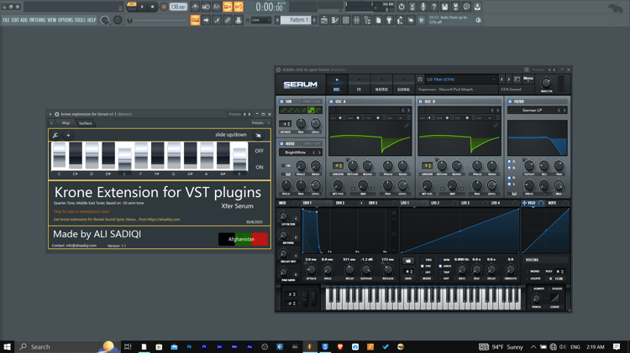Click the plugin picker plug icon

click(389, 20)
